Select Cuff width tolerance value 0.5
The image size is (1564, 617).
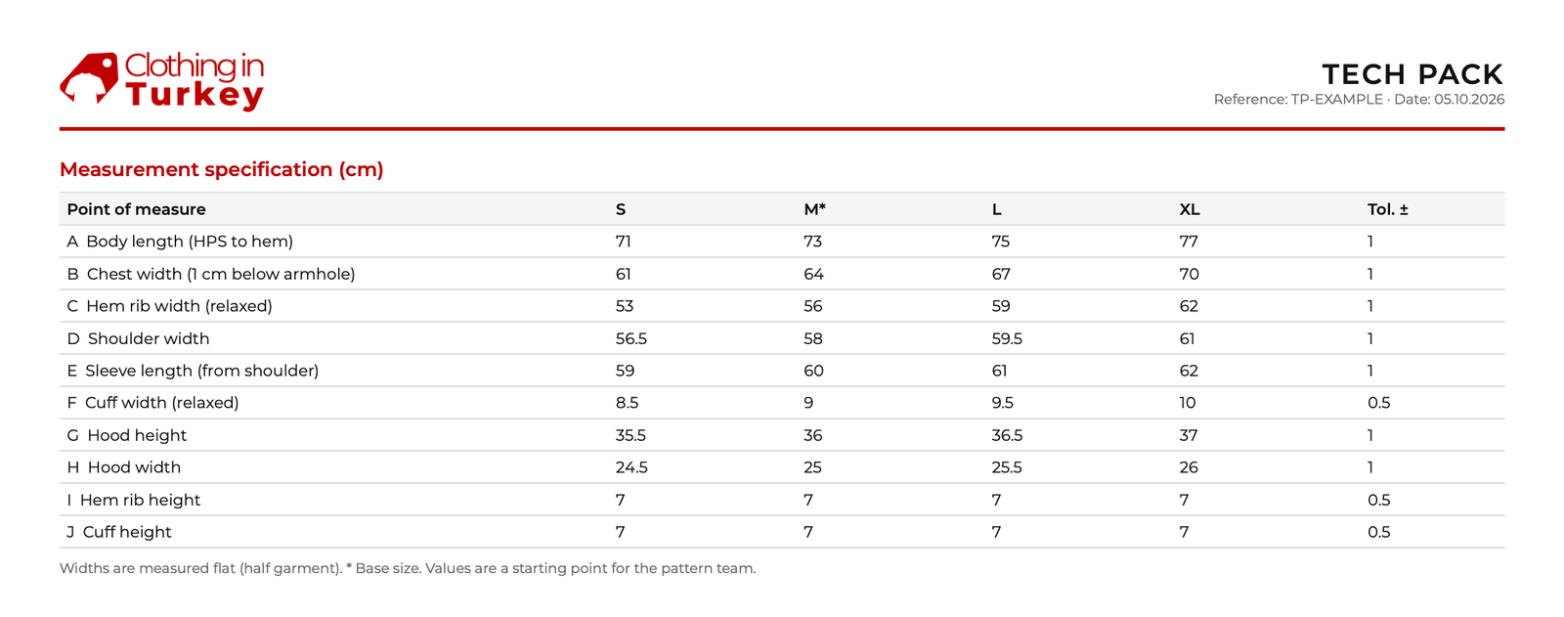pyautogui.click(x=1378, y=403)
